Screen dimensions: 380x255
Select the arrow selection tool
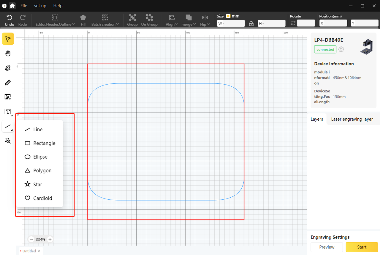click(8, 39)
